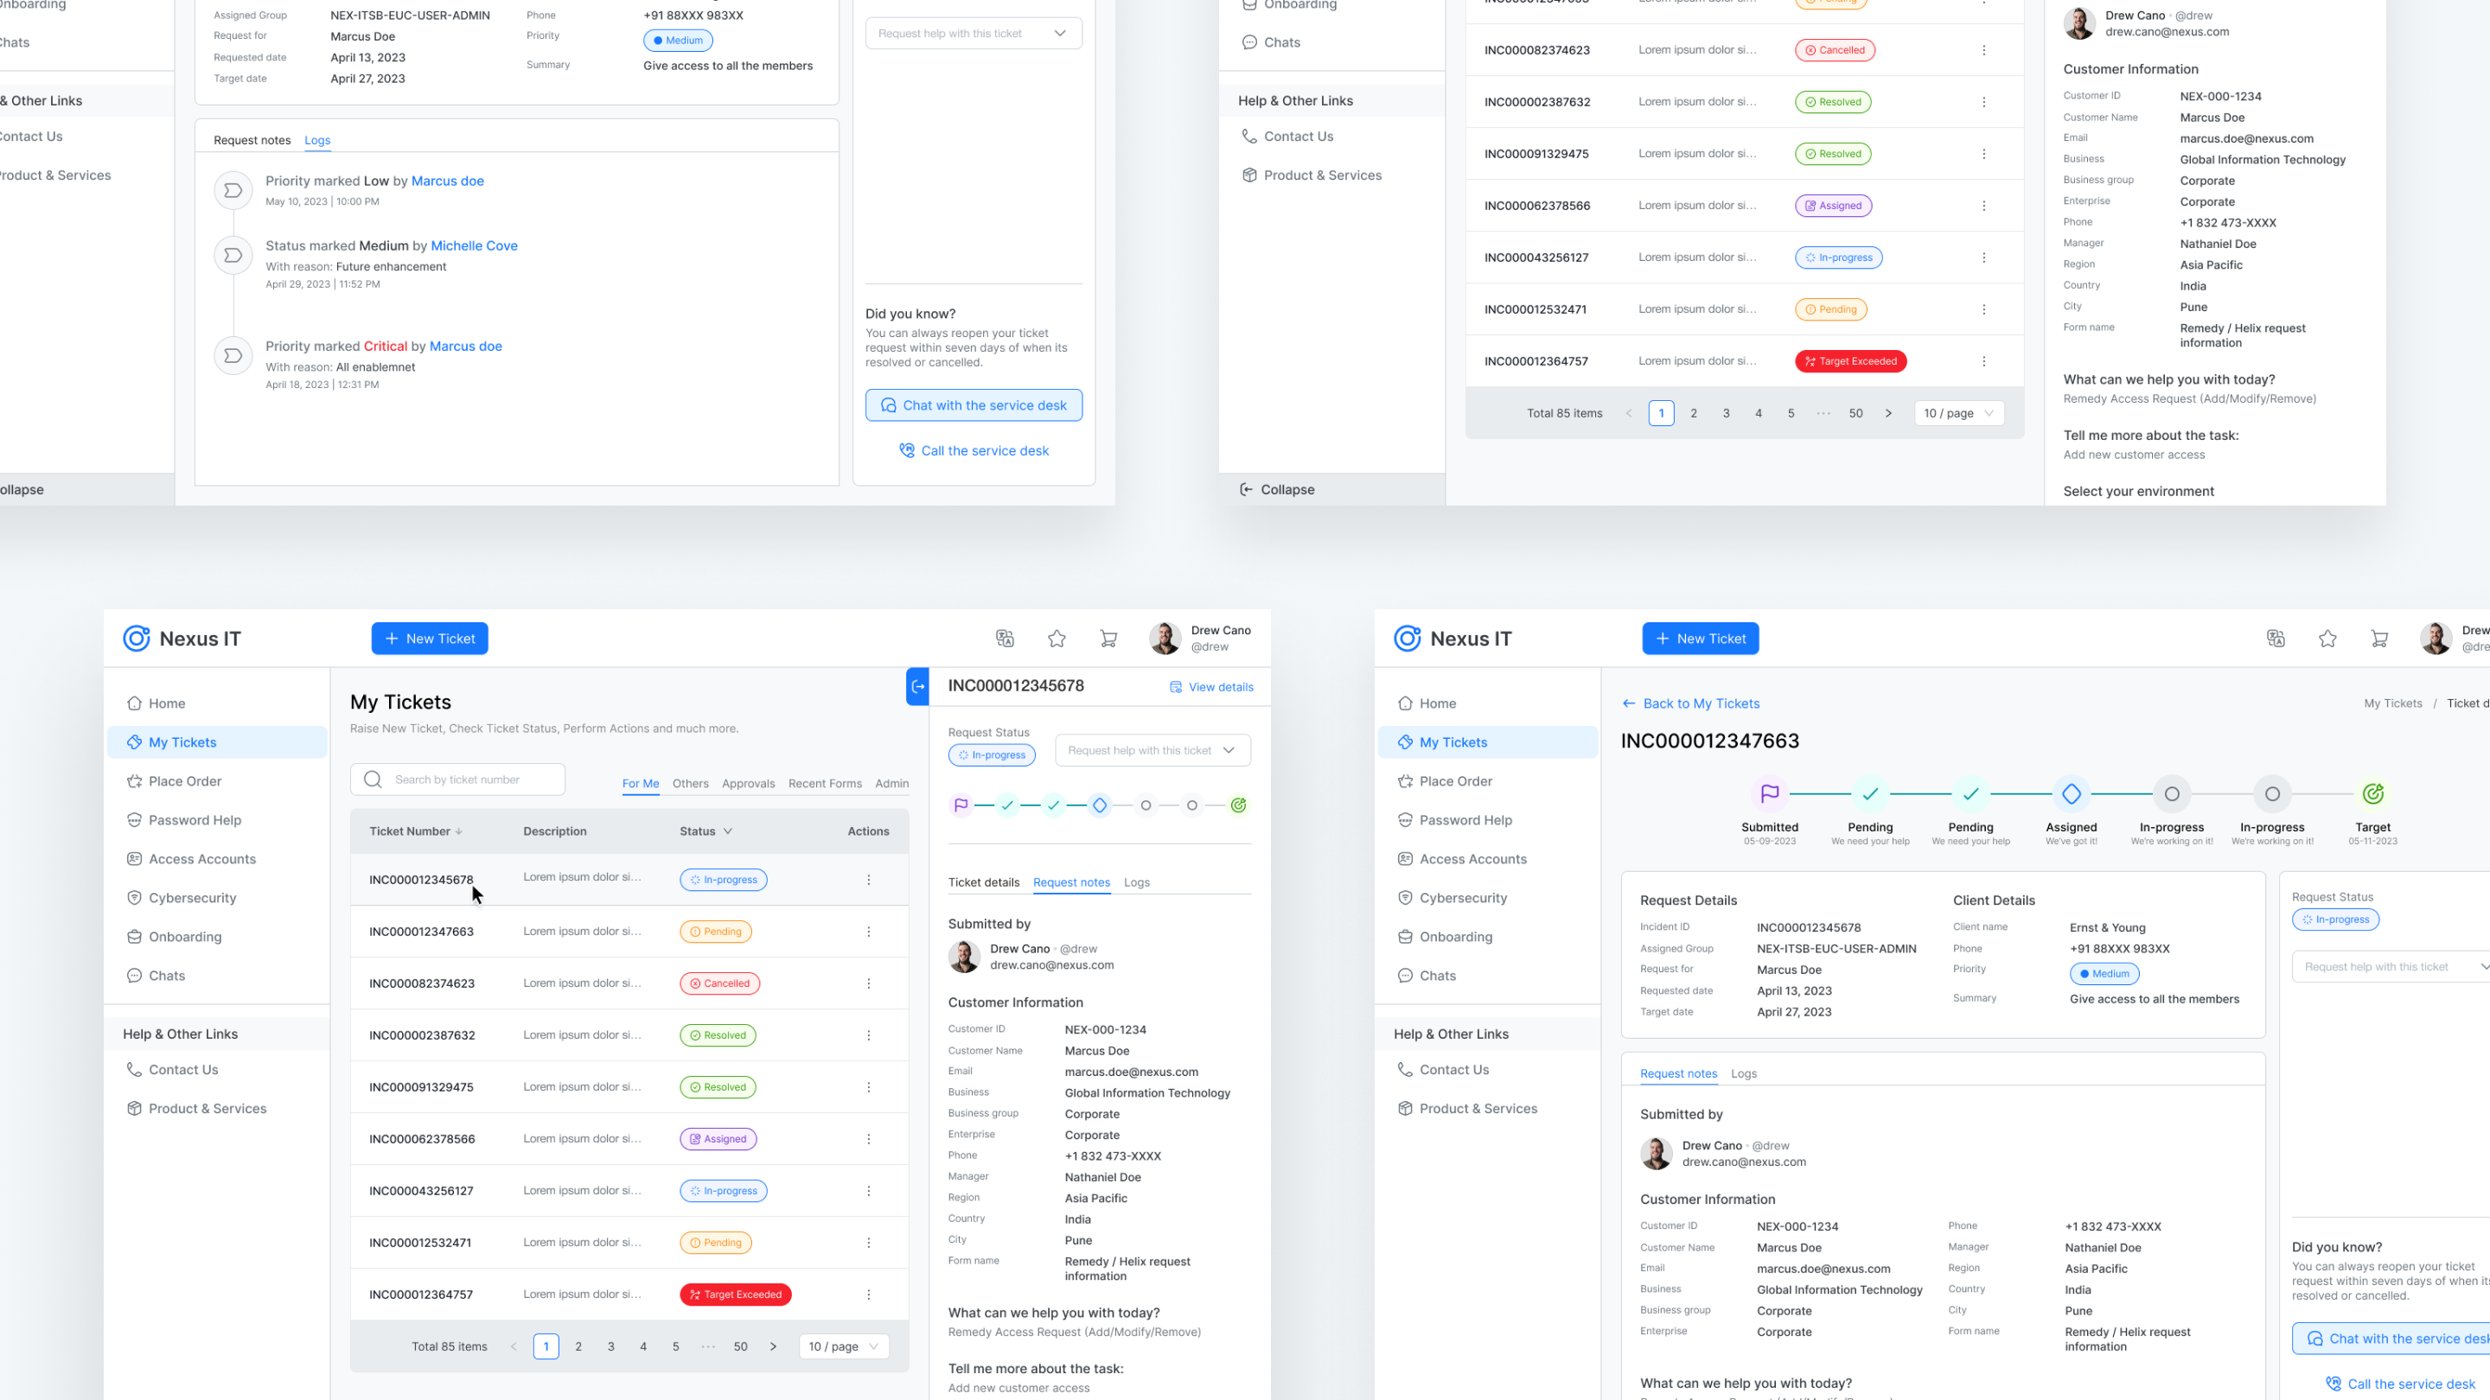This screenshot has height=1400, width=2490.
Task: Click the Assigned diamond step in ticket timeline
Action: click(x=2071, y=794)
